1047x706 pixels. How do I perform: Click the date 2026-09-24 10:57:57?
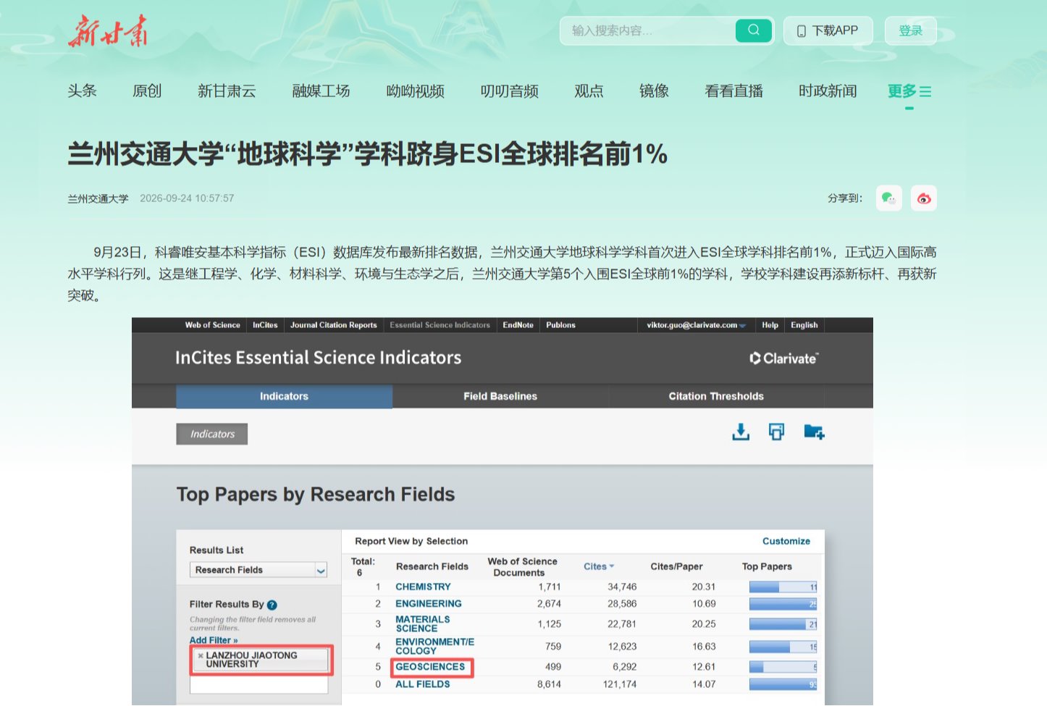(x=187, y=198)
